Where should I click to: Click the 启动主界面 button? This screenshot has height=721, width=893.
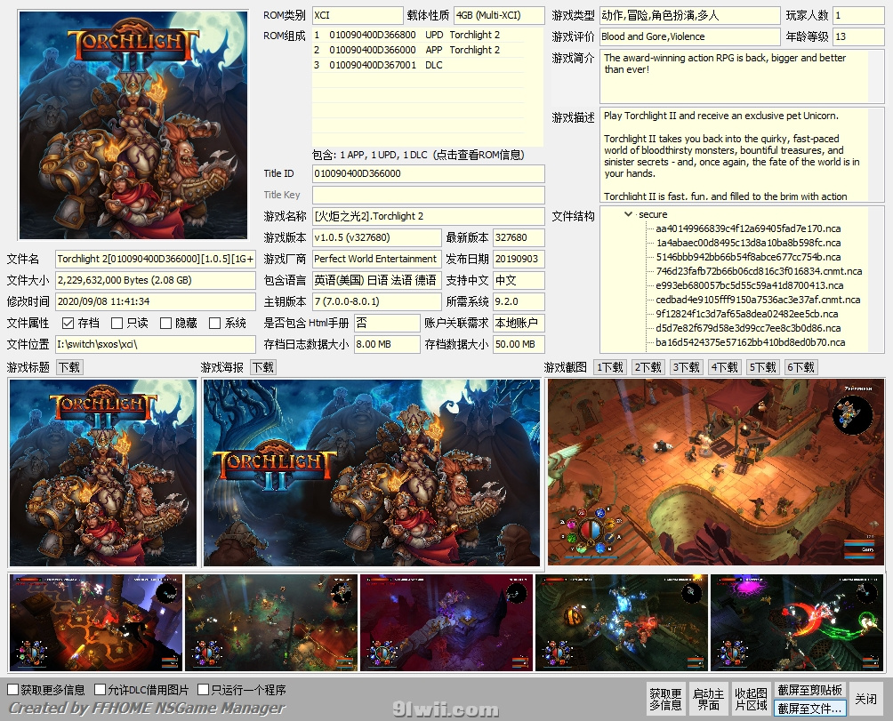pos(708,700)
